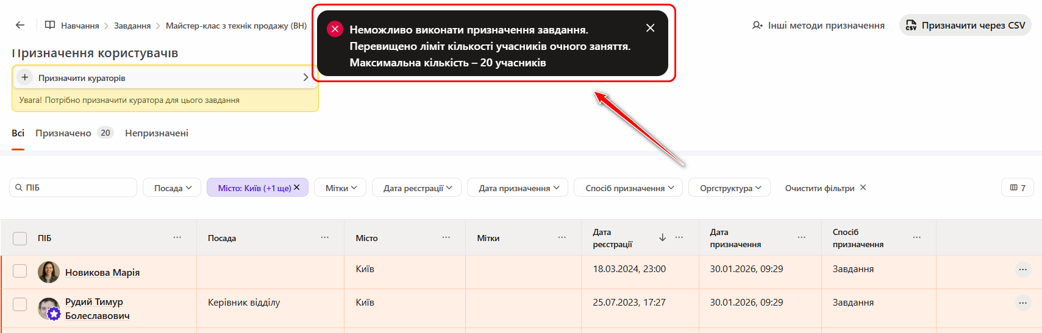1042x333 pixels.
Task: Select the checkbox for Рудий Тимур Болеславович
Action: coord(20,304)
